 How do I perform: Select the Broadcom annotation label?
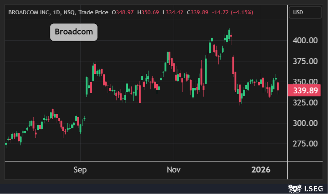point(74,32)
